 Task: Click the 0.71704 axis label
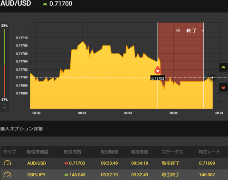(x=22, y=61)
